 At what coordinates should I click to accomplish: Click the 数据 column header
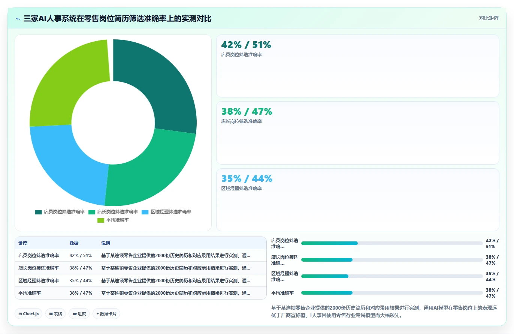click(74, 243)
